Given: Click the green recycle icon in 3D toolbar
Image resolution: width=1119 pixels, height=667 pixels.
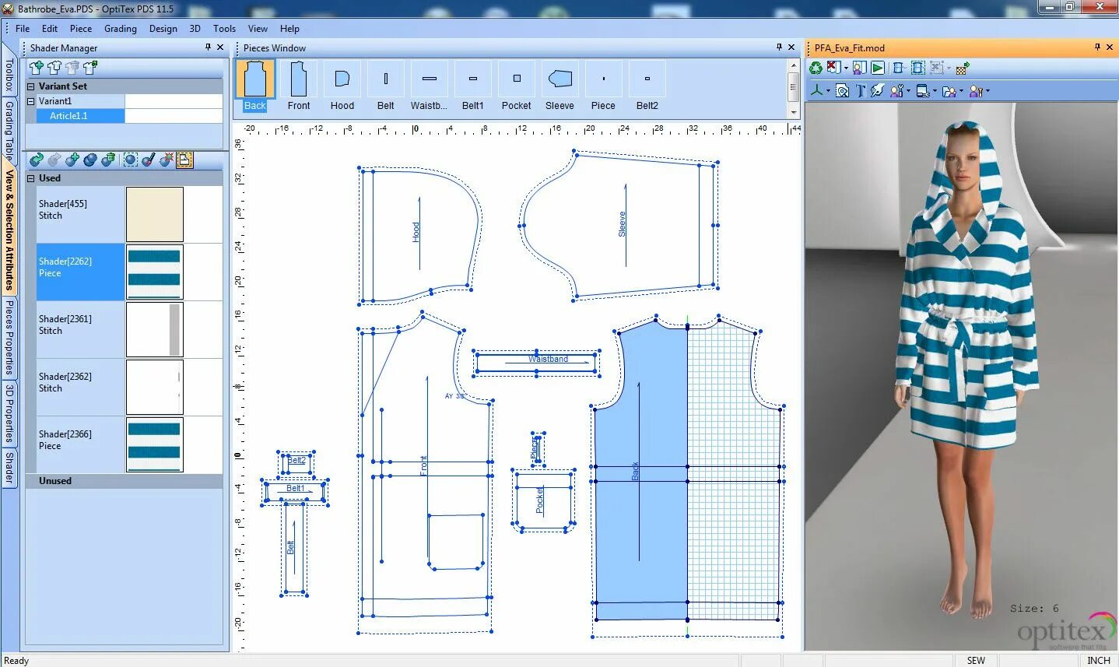Looking at the screenshot, I should (x=816, y=68).
